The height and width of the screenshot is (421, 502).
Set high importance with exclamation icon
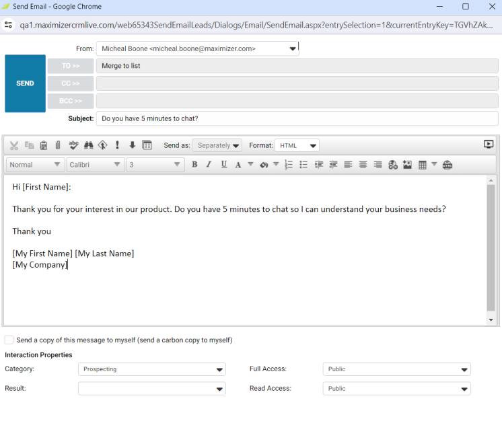click(x=117, y=145)
